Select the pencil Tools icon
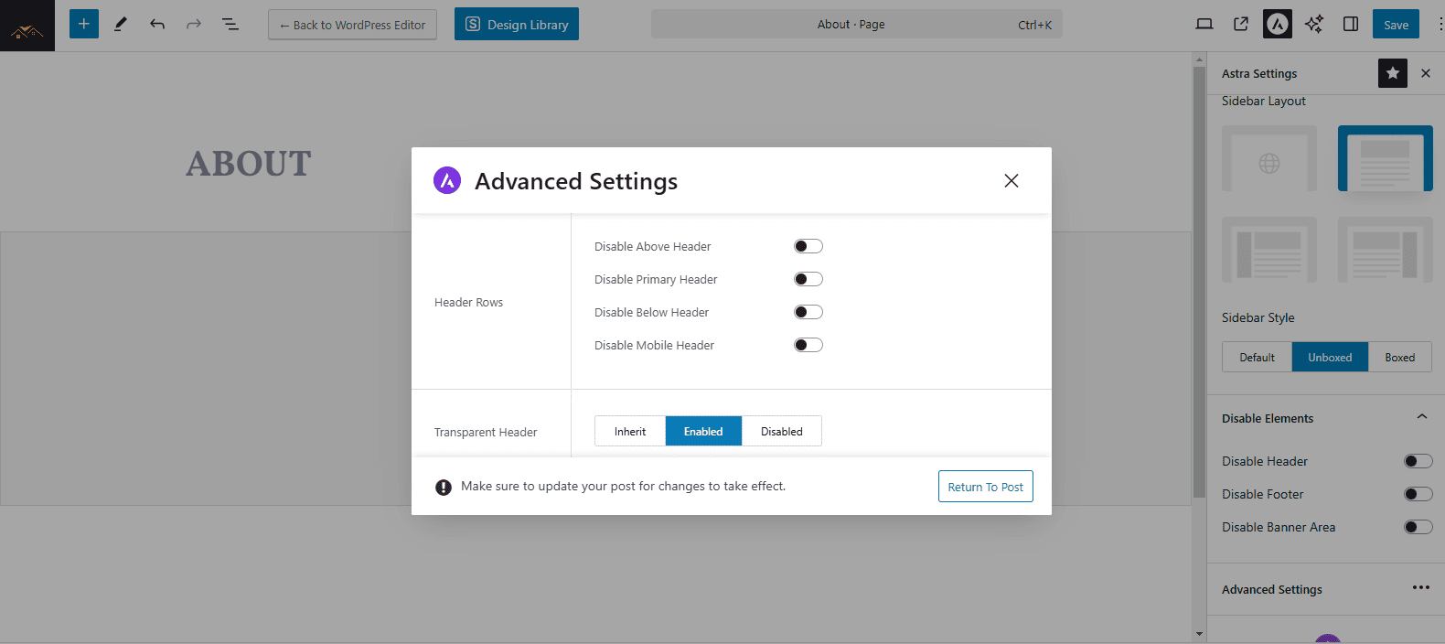Image resolution: width=1445 pixels, height=644 pixels. 120,25
